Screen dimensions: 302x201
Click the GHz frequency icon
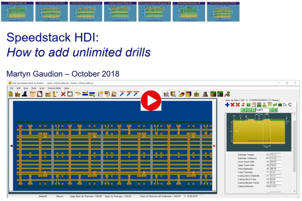290,104
